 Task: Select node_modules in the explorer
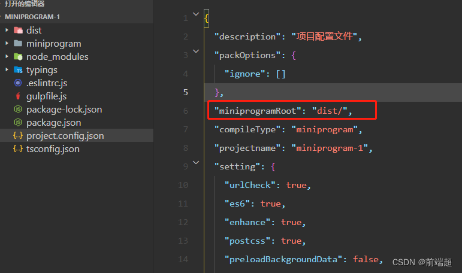point(58,56)
